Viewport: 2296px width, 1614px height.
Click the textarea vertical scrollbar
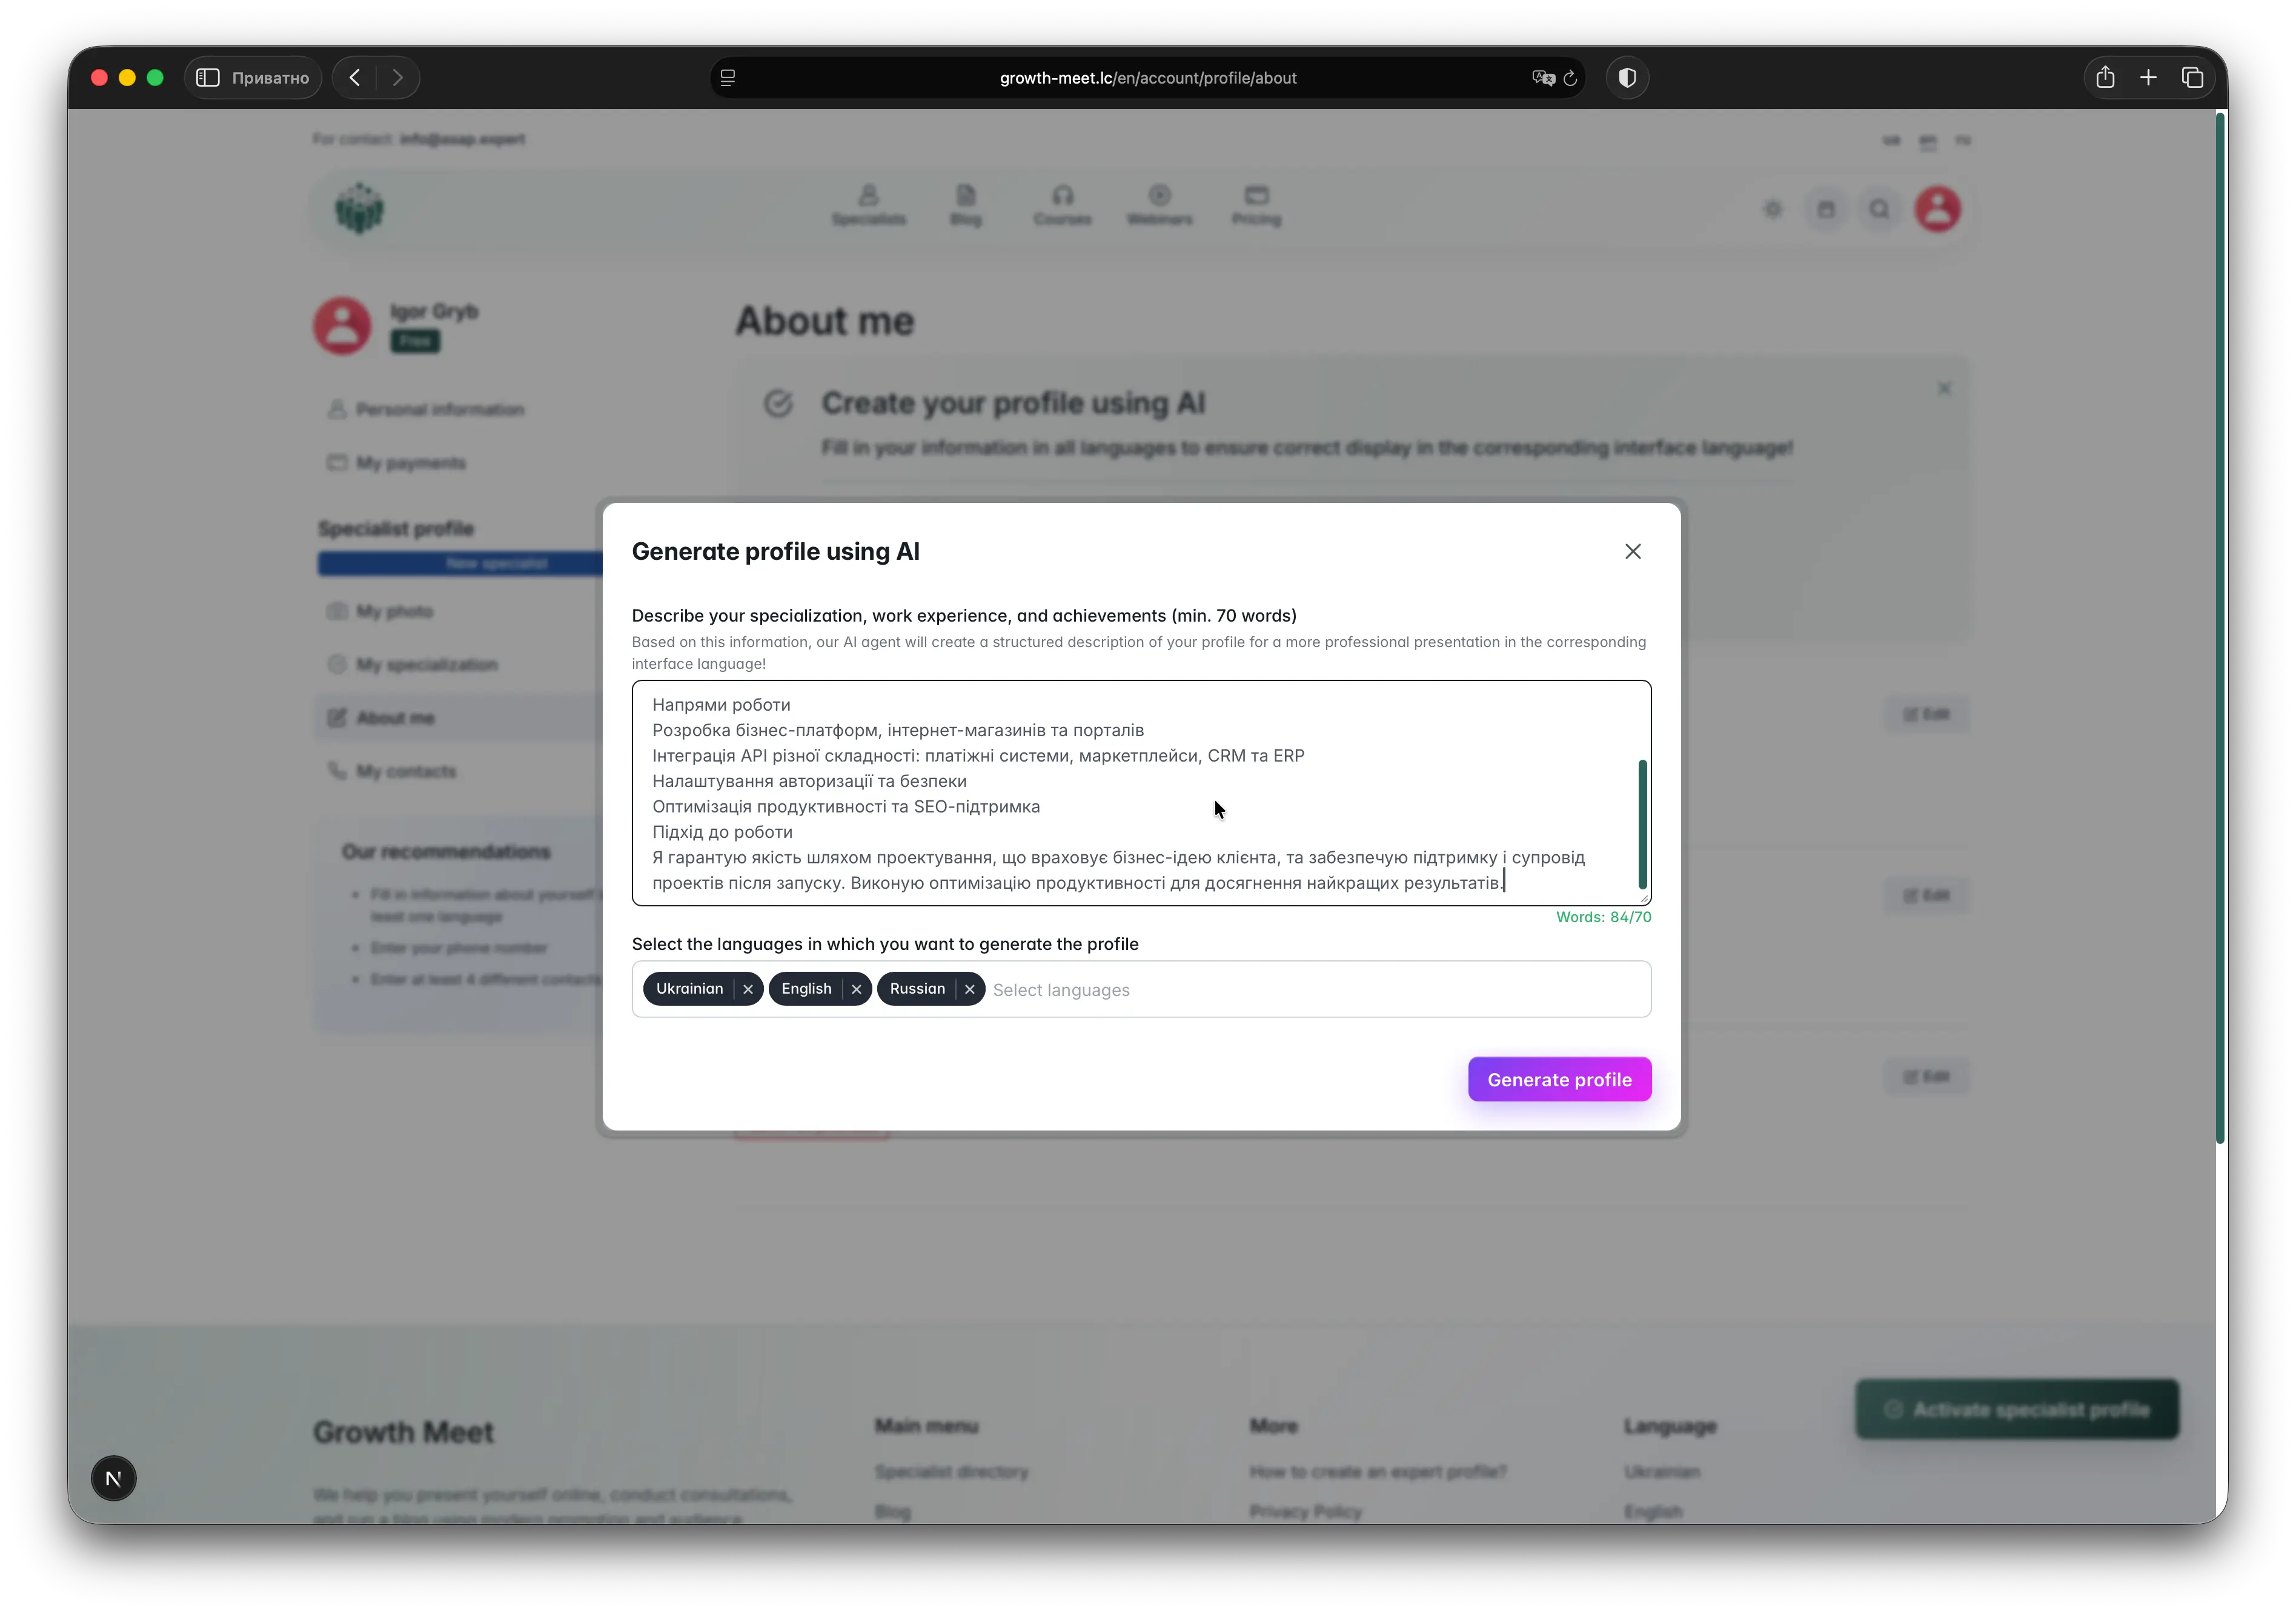[x=1641, y=823]
